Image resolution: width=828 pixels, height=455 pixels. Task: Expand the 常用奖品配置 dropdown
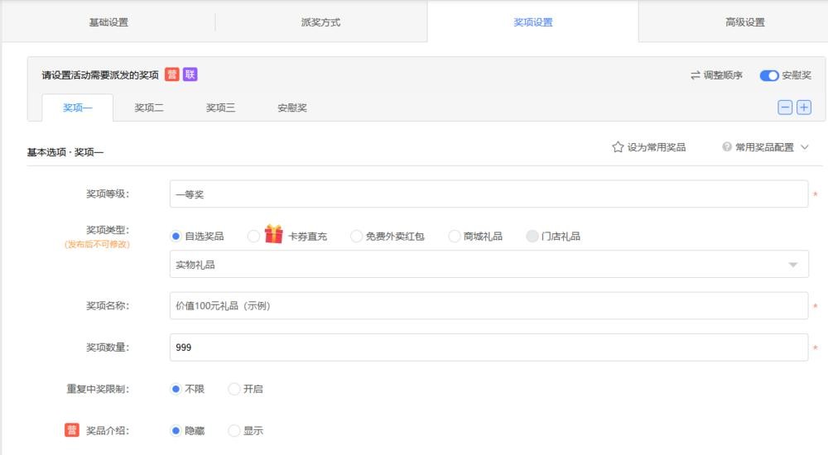pyautogui.click(x=803, y=147)
